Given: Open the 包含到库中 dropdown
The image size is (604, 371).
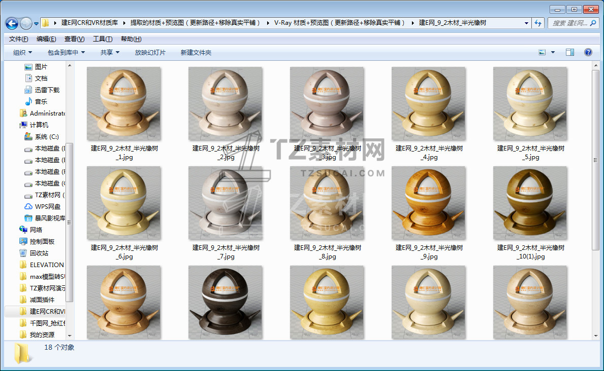Looking at the screenshot, I should tap(66, 53).
